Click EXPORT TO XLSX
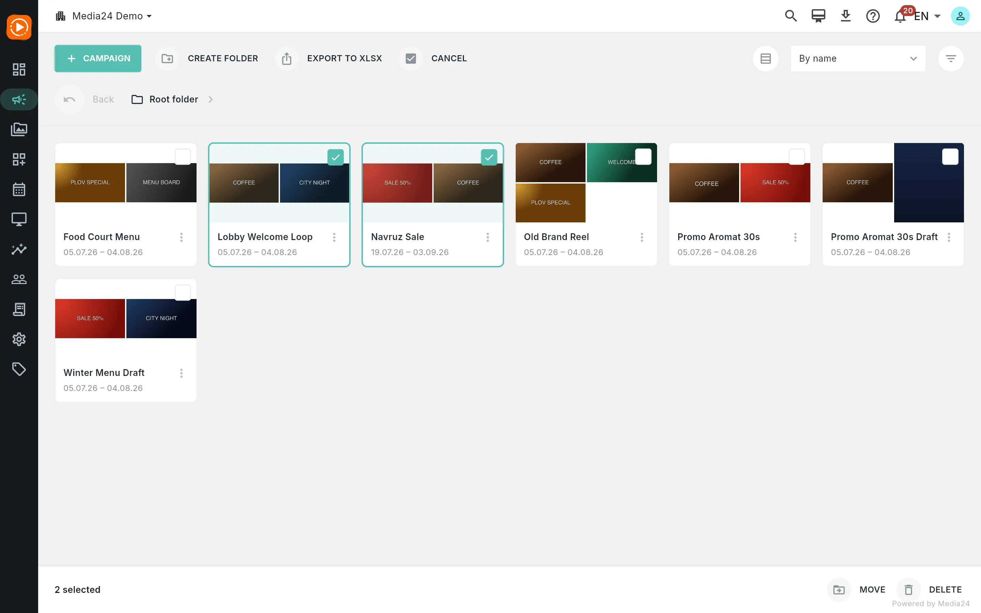Viewport: 981px width, 613px height. click(x=345, y=58)
